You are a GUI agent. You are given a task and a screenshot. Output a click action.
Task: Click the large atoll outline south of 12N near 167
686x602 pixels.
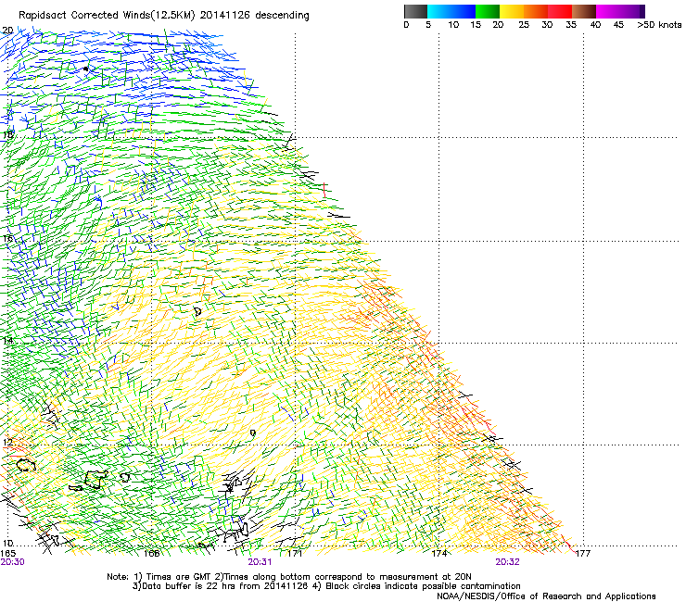[x=96, y=479]
